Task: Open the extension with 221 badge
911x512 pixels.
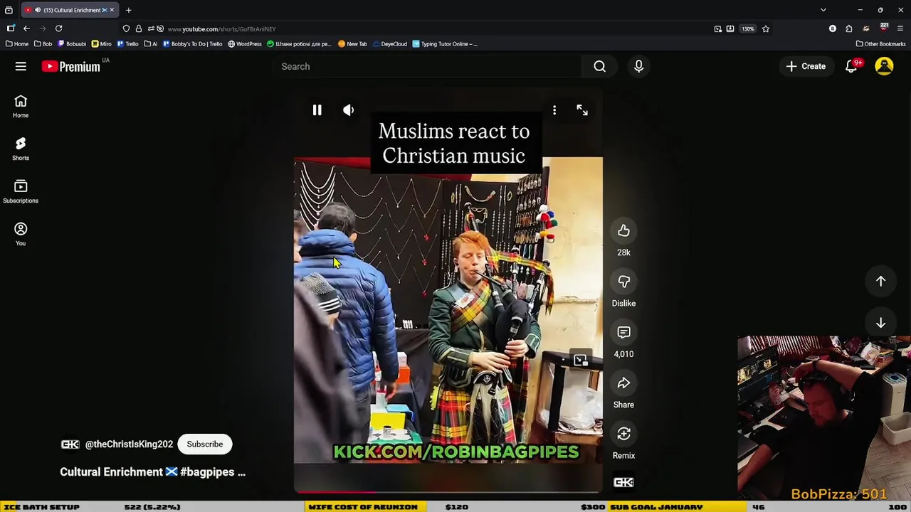Action: click(x=883, y=28)
